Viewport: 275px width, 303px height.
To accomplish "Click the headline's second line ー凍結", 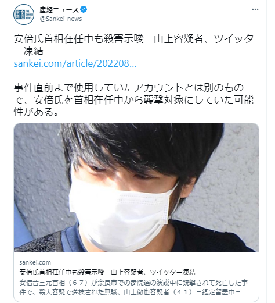I will click(x=28, y=51).
